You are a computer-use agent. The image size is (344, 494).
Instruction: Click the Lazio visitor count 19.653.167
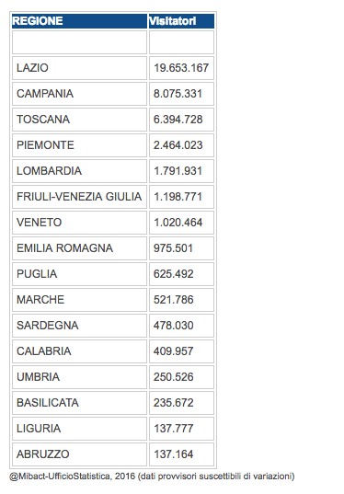[181, 68]
